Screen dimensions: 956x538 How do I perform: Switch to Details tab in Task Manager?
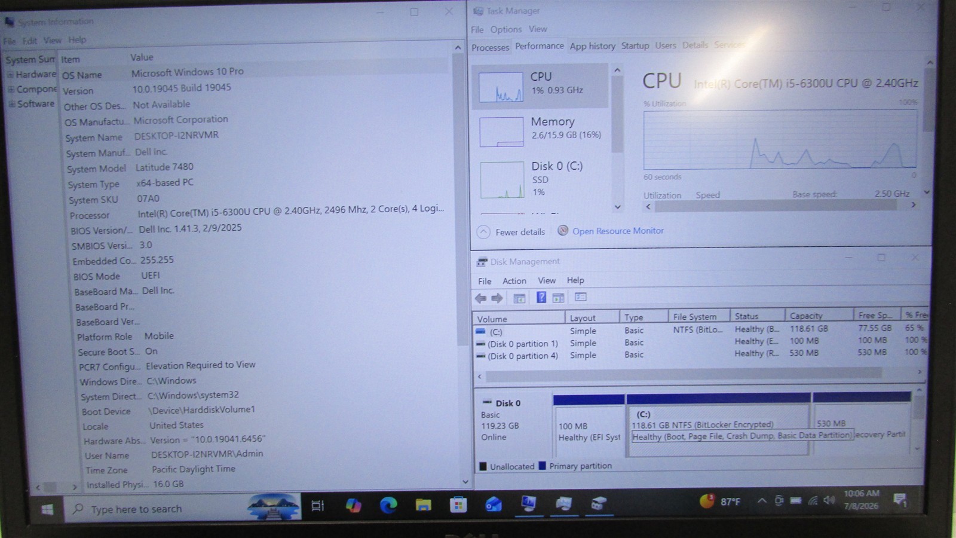(x=695, y=45)
